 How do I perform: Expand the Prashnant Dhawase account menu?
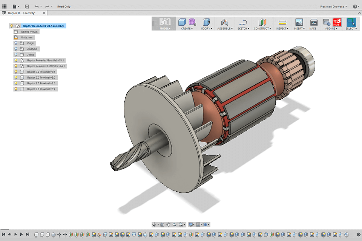[x=333, y=6]
